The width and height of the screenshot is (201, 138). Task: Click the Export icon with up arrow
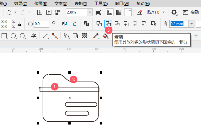pyautogui.click(x=49, y=12)
